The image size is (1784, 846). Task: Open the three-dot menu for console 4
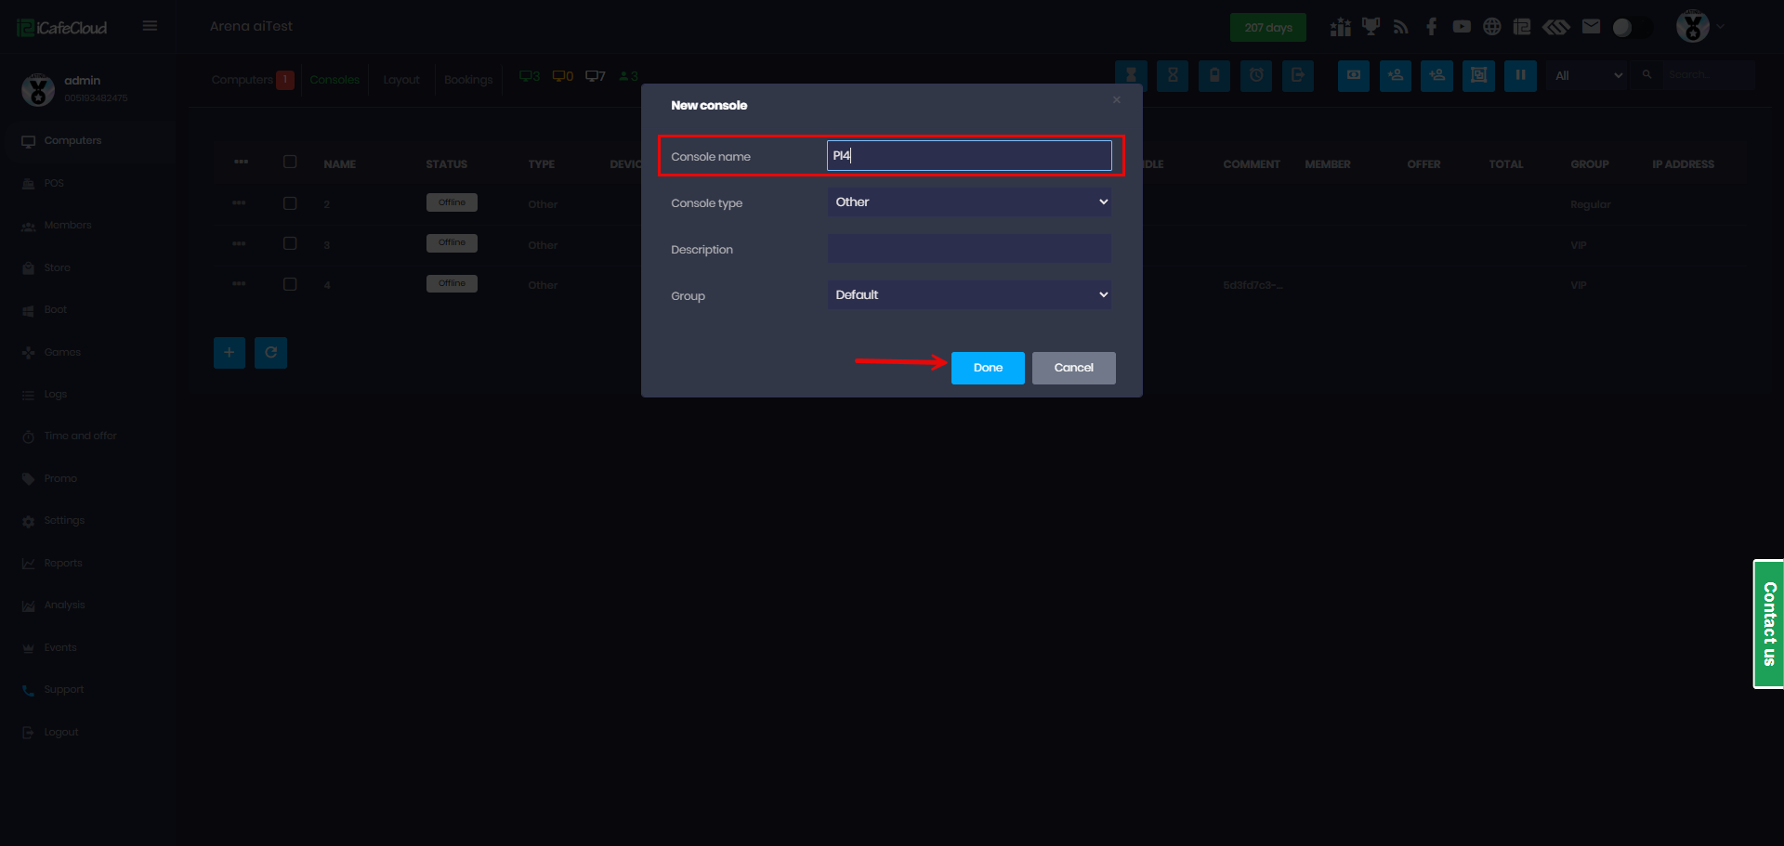(240, 284)
